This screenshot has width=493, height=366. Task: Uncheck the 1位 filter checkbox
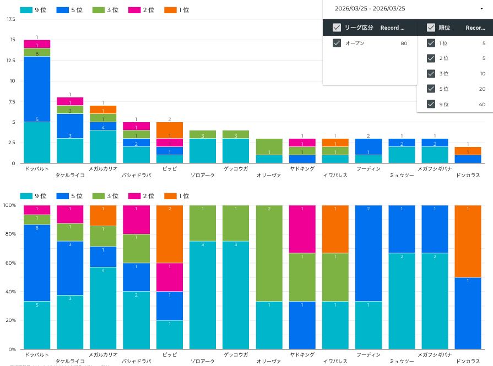[x=431, y=43]
